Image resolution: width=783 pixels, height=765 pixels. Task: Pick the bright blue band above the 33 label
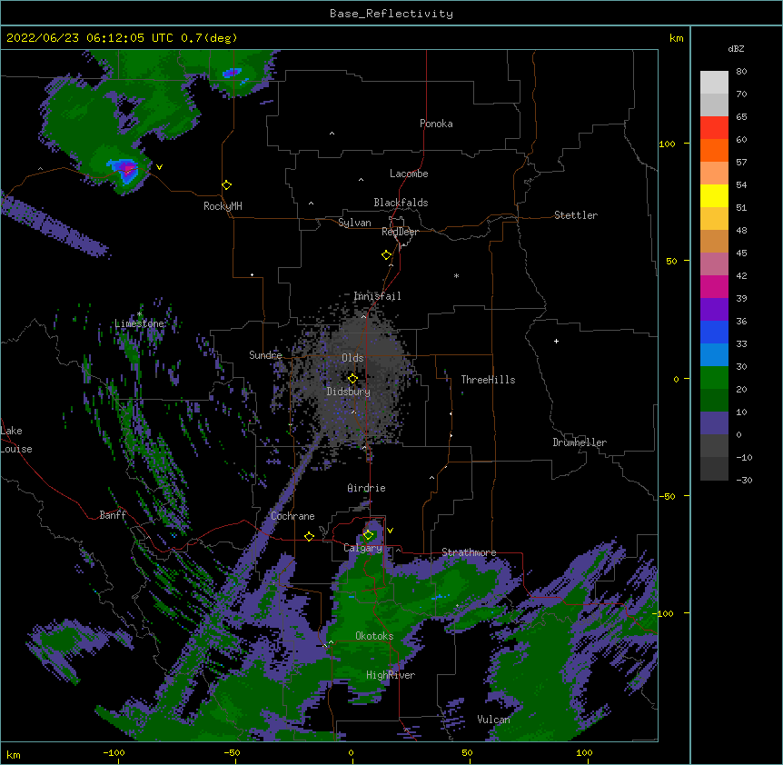(x=714, y=332)
